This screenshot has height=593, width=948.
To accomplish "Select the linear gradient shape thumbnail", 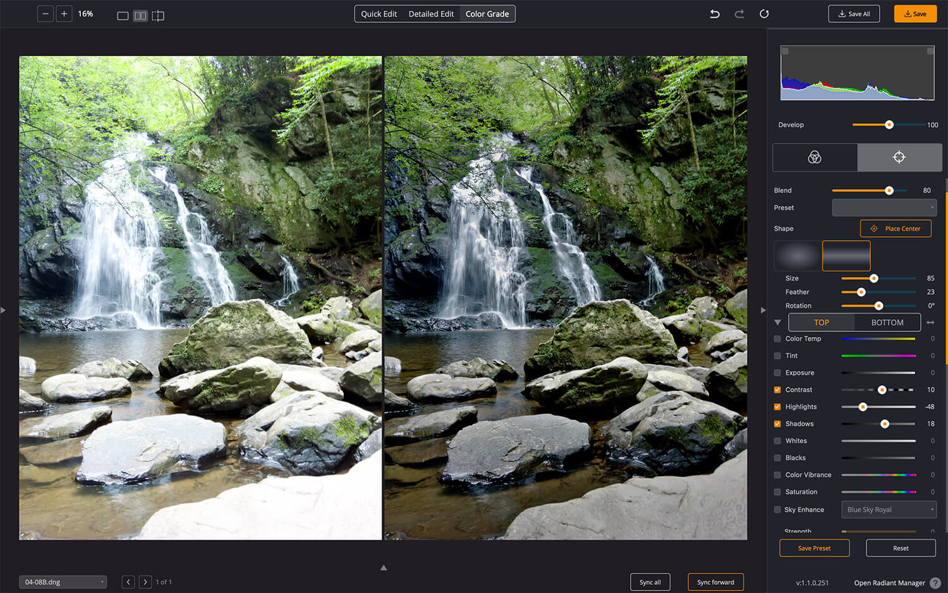I will coord(846,255).
